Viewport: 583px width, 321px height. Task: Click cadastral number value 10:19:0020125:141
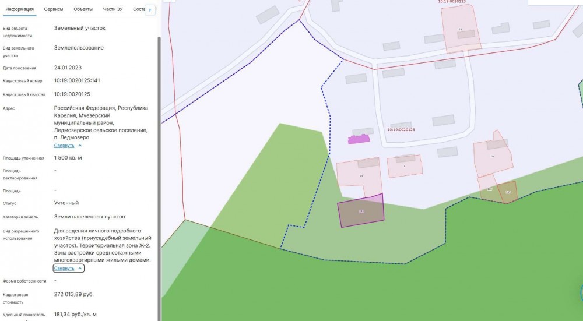77,80
